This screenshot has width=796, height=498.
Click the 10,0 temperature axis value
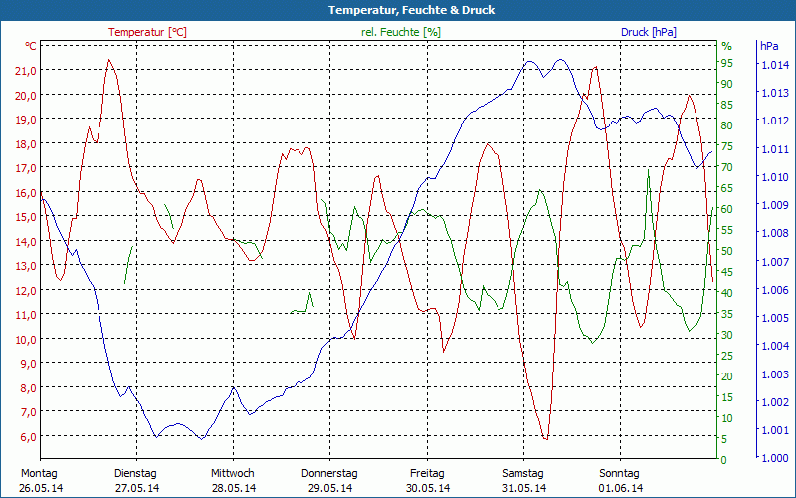click(26, 339)
